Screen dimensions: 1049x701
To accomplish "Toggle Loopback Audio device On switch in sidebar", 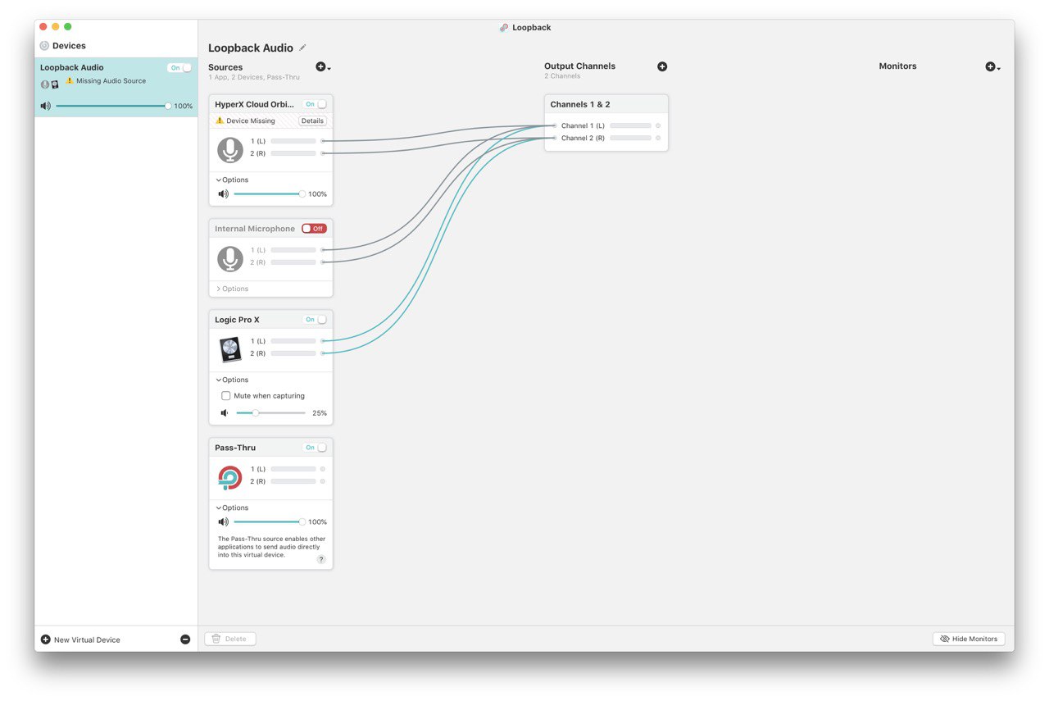I will coord(179,68).
